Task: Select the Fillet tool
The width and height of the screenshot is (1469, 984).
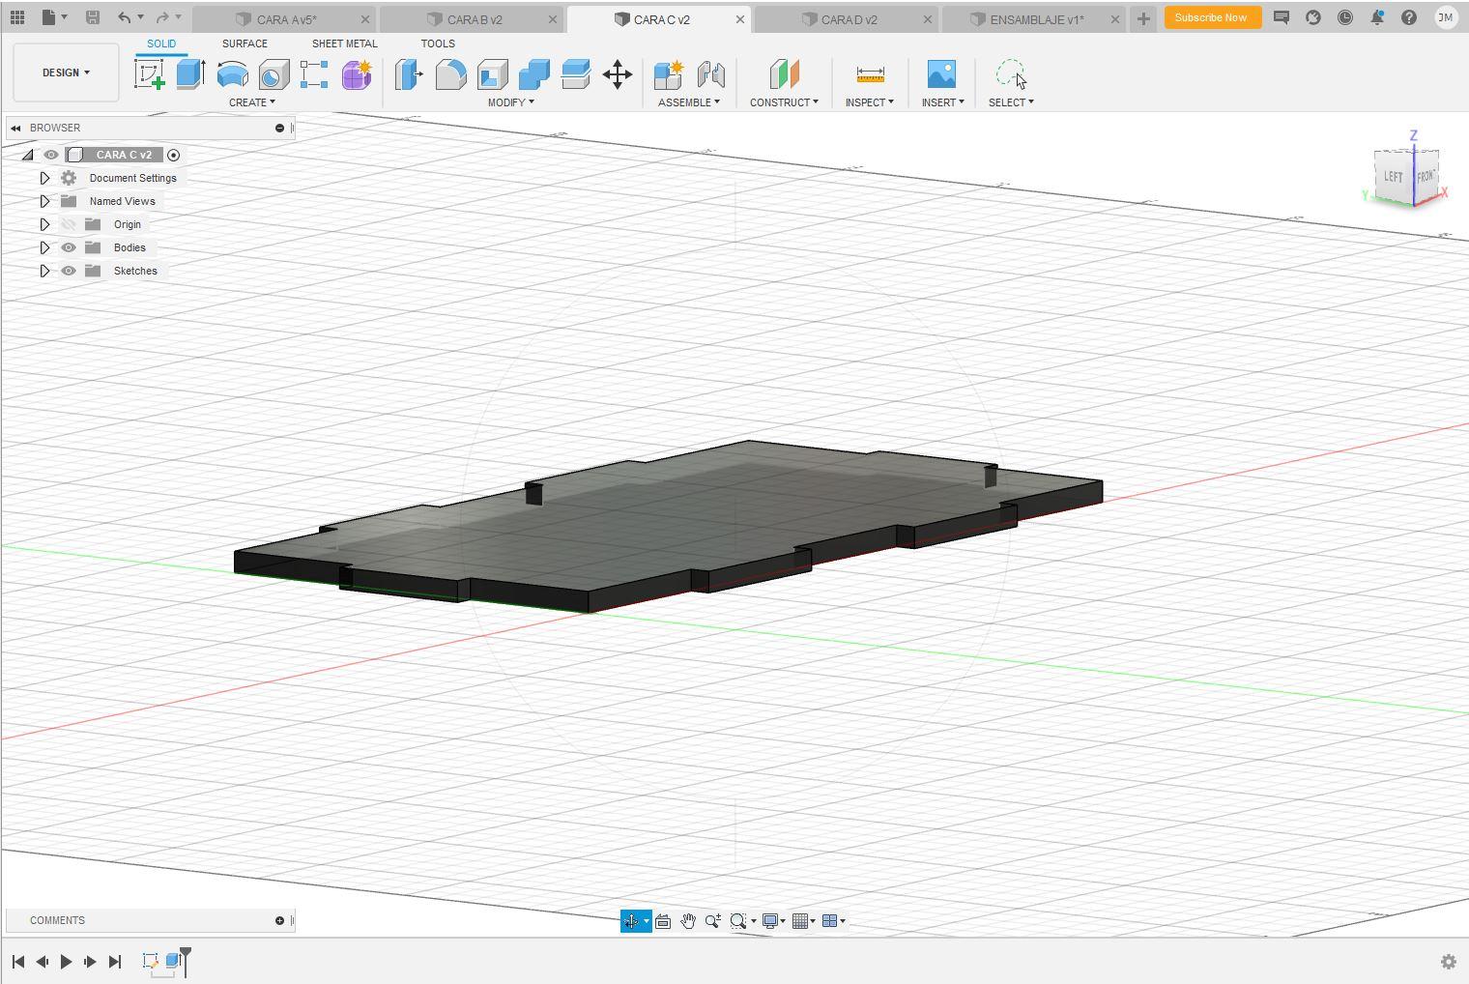Action: click(450, 74)
